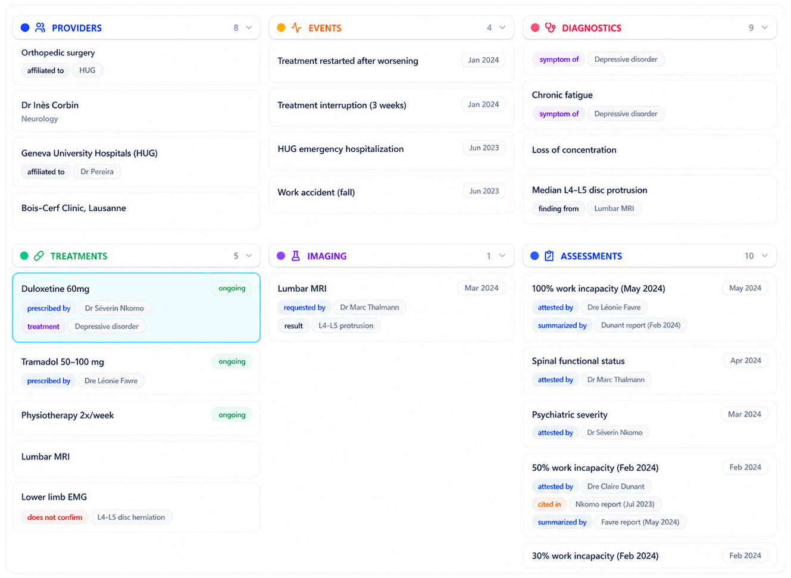This screenshot has height=578, width=791.
Task: Open the Physiotherapy 2x/week card
Action: [x=136, y=417]
